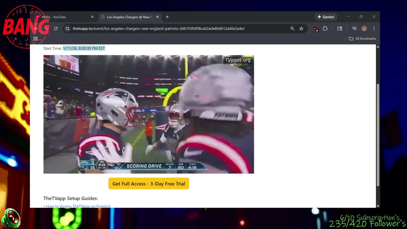Click the search tabs icon in toolbar

coord(340,29)
